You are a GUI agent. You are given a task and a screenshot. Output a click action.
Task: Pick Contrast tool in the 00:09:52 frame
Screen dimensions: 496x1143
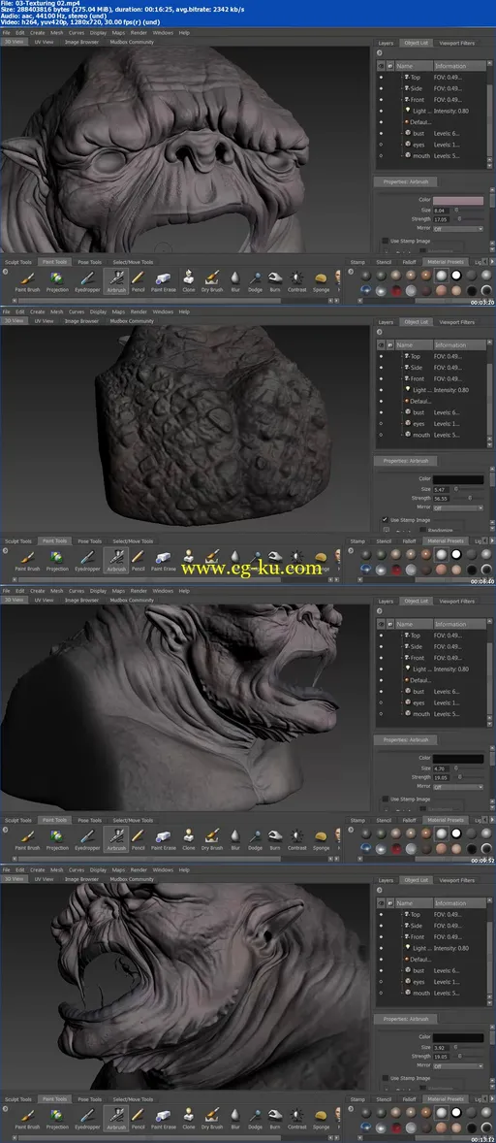pos(296,839)
